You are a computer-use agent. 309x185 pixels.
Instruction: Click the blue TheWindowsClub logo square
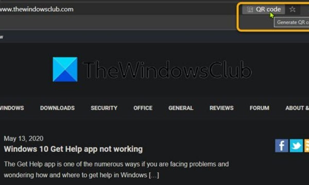pos(65,69)
